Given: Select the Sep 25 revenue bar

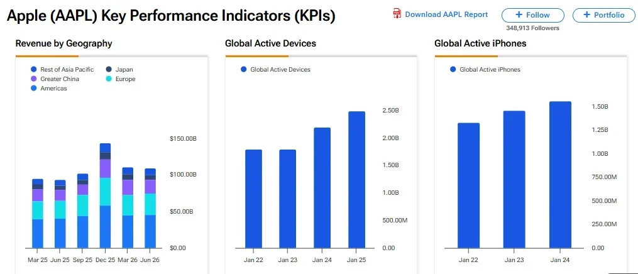Looking at the screenshot, I should [x=82, y=211].
